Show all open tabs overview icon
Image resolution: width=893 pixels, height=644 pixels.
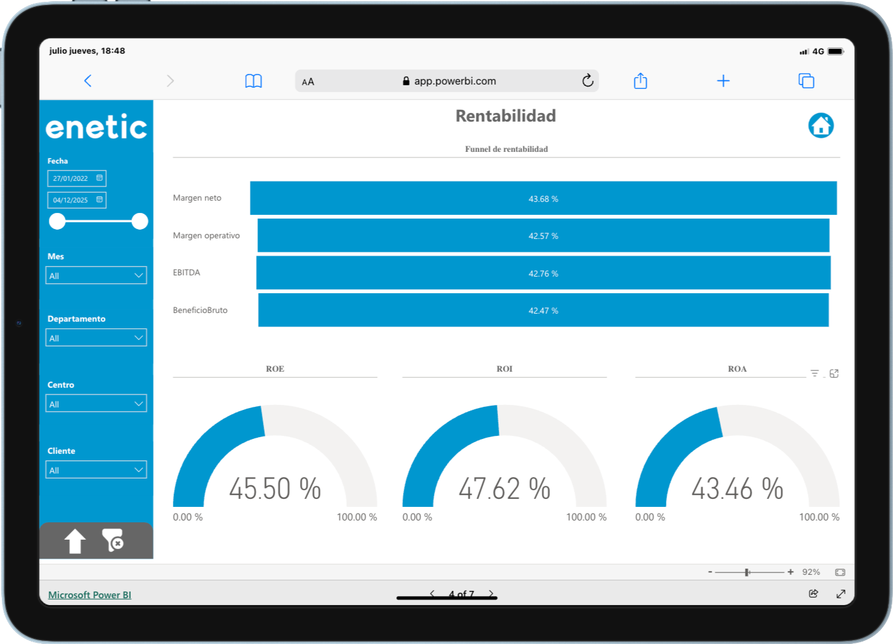pos(806,81)
